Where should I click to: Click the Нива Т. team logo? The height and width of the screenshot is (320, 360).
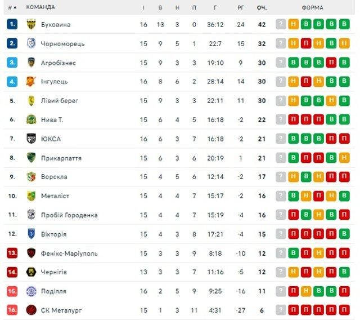pyautogui.click(x=31, y=119)
